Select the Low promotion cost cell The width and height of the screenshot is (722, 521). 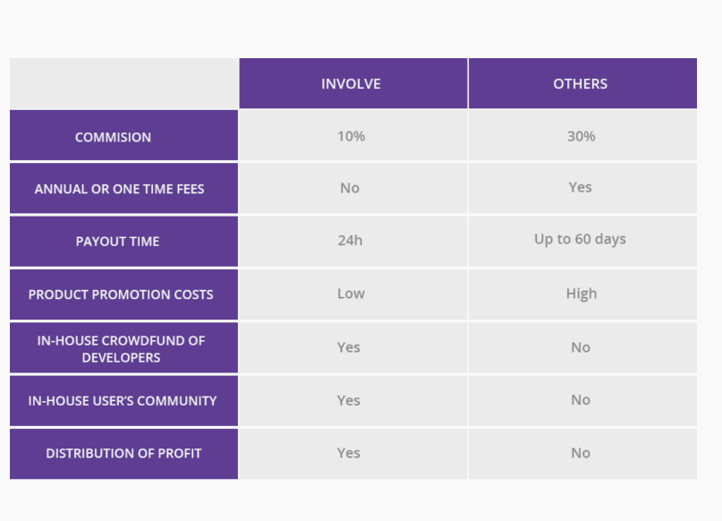pos(353,295)
